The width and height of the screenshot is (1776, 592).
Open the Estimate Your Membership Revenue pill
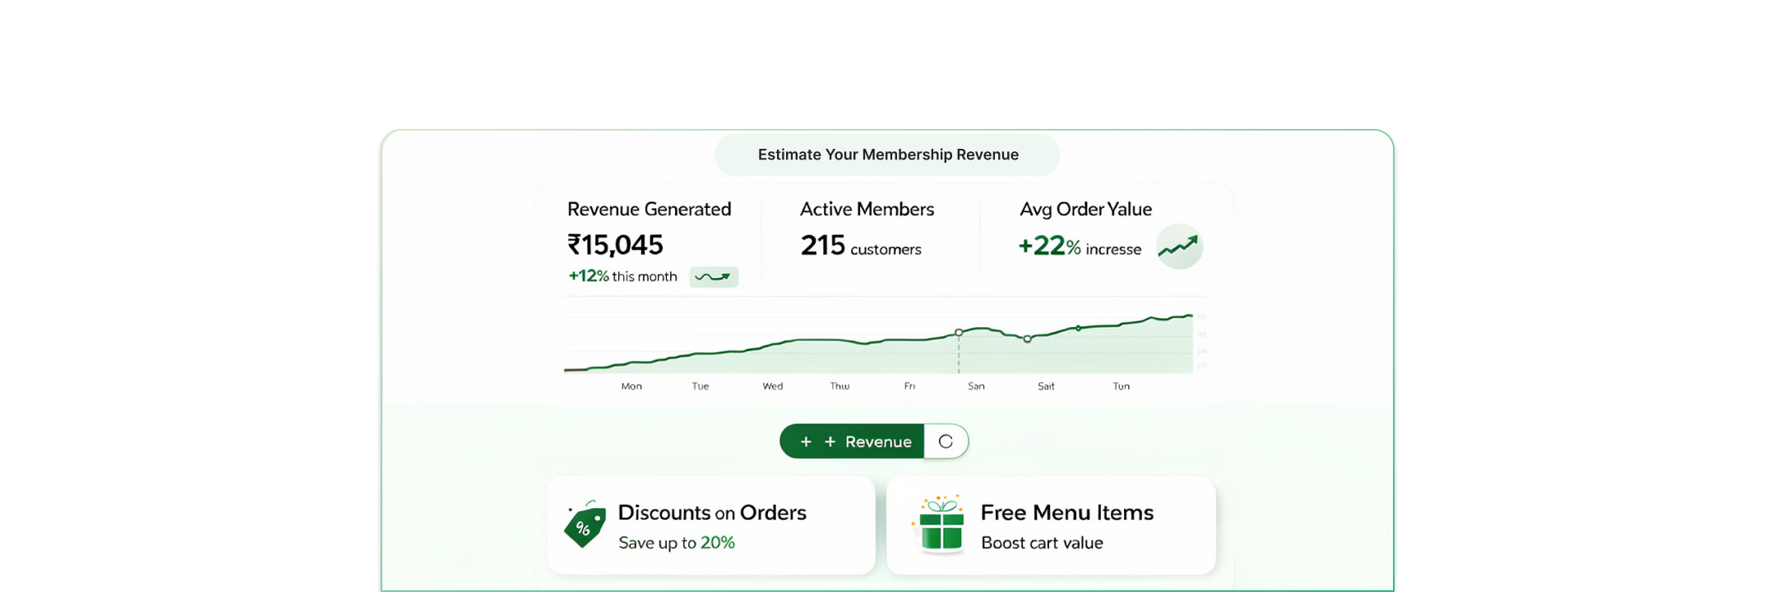click(887, 155)
